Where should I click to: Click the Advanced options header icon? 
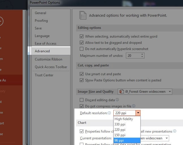point(83,15)
